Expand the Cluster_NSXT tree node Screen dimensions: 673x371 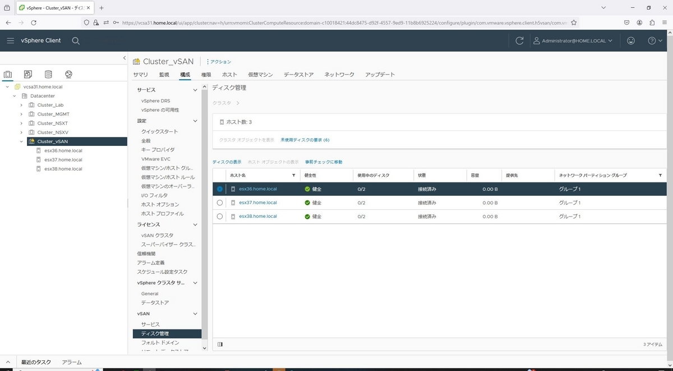[x=21, y=123]
